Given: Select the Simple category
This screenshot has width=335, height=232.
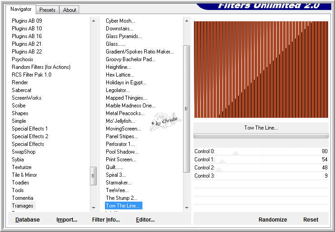Looking at the screenshot, I should click(19, 121).
